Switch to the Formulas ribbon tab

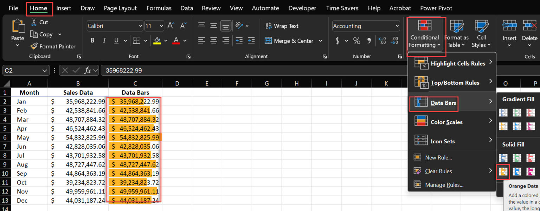(x=159, y=8)
